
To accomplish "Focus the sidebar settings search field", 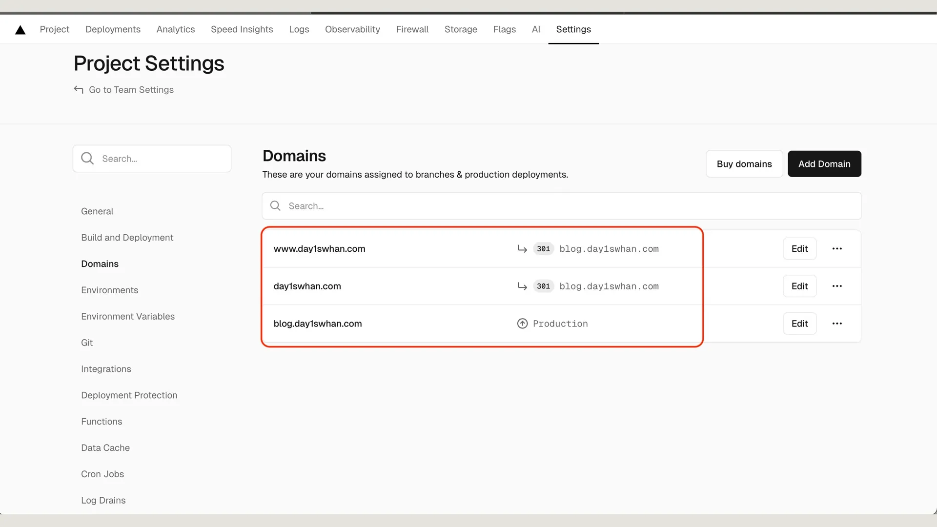I will click(x=152, y=159).
